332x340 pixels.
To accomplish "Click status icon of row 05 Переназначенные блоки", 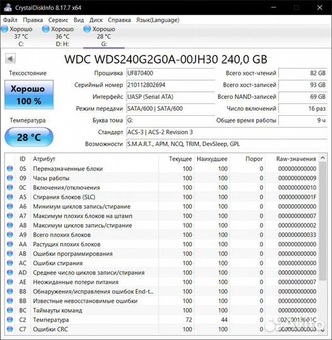I will [x=10, y=169].
